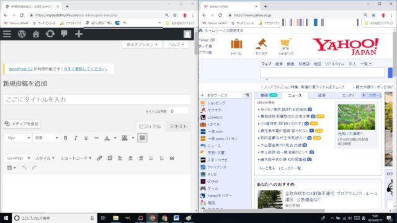Bookmark the WordPress page with star icon
Screen dimensions: 397x223
point(175,15)
